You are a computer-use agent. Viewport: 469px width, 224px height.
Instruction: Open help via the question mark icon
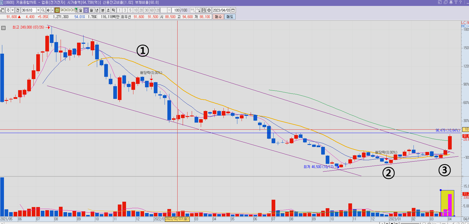pos(461,2)
